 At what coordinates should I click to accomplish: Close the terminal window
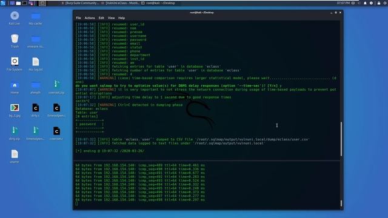[x=340, y=12]
